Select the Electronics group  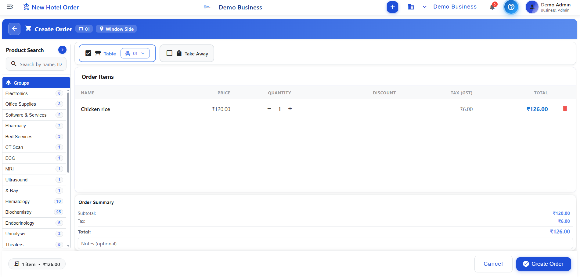[x=34, y=93]
